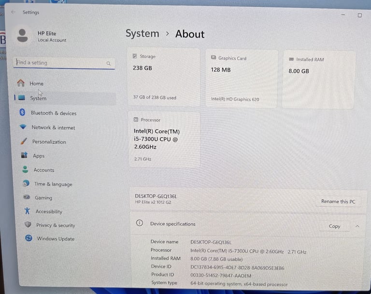Open Privacy & security settings

pos(70,225)
